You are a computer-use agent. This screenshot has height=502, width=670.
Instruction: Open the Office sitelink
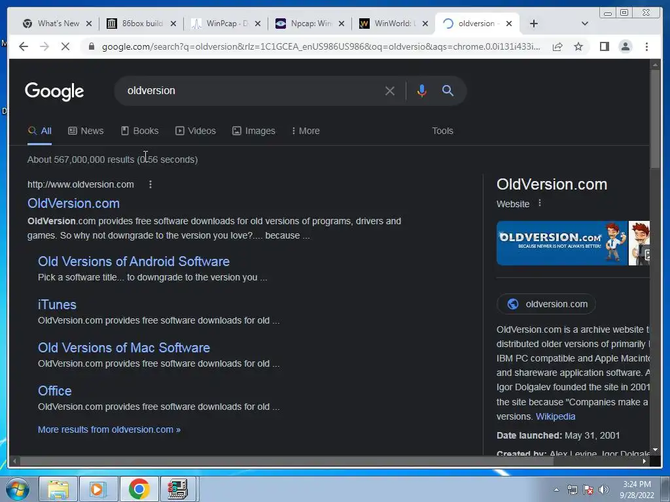pyautogui.click(x=55, y=391)
